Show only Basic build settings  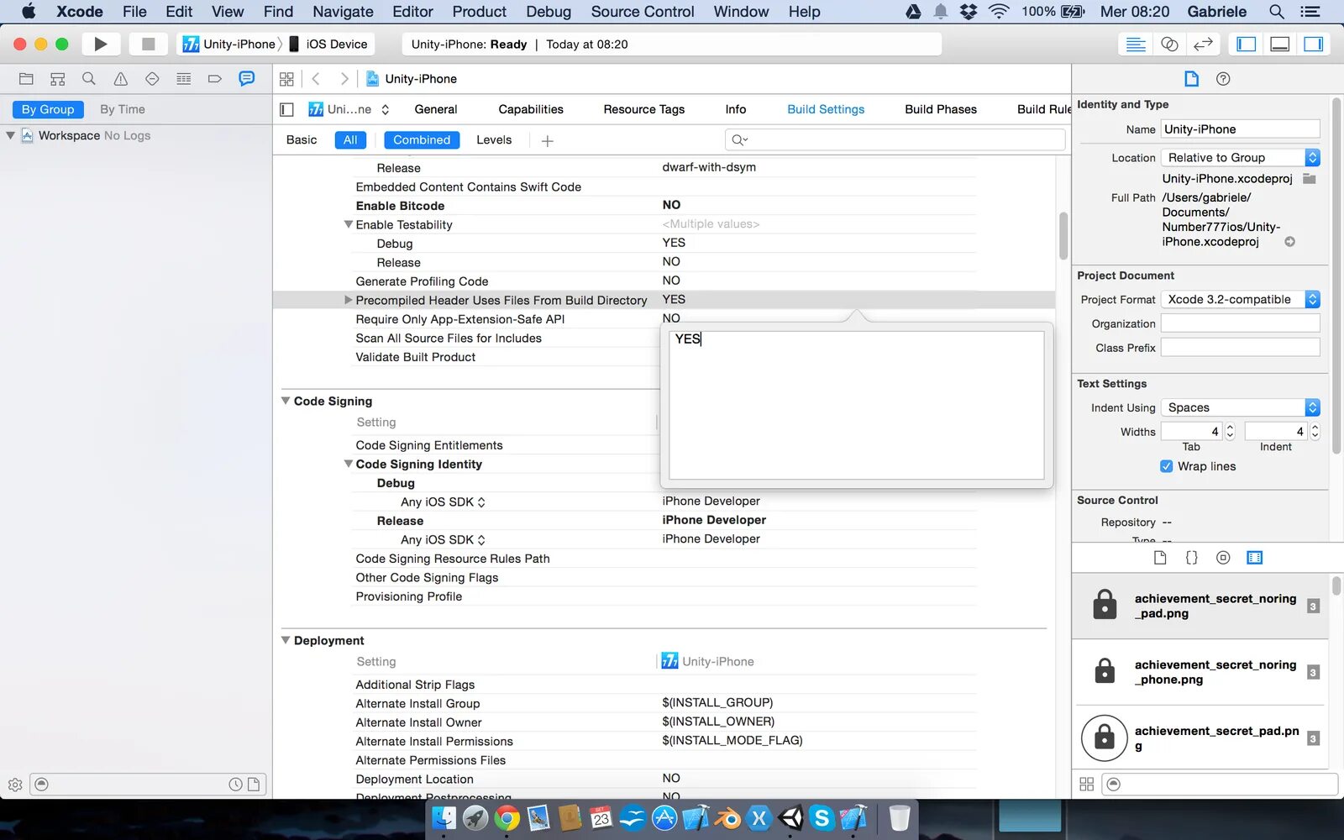click(x=302, y=140)
